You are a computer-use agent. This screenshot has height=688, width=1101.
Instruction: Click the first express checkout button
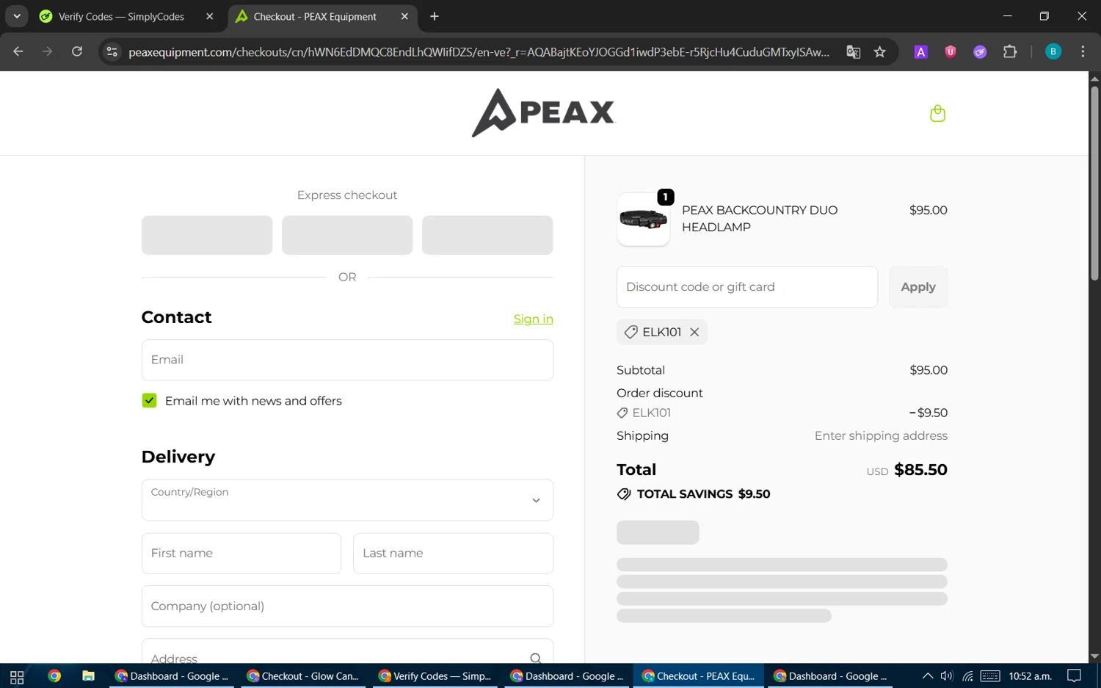207,235
